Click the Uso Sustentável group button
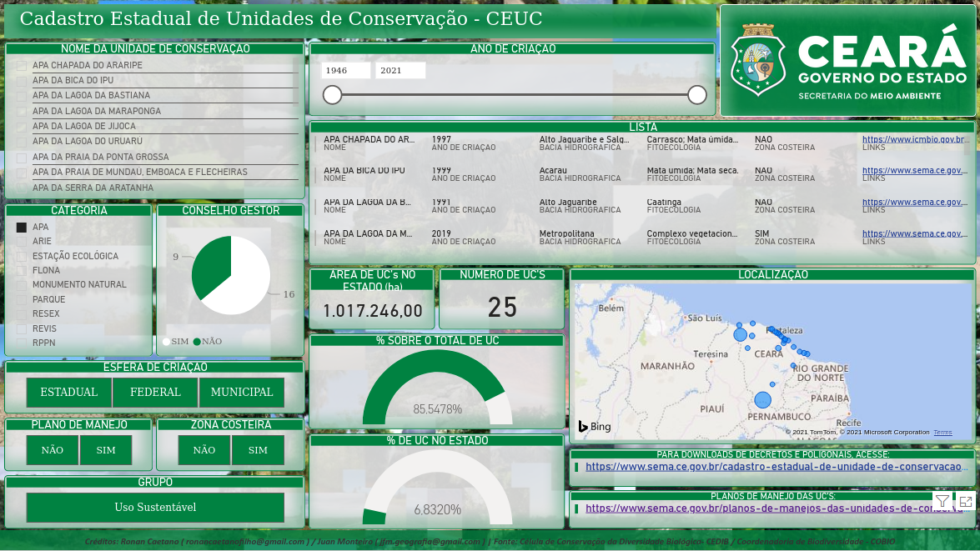 coord(155,508)
